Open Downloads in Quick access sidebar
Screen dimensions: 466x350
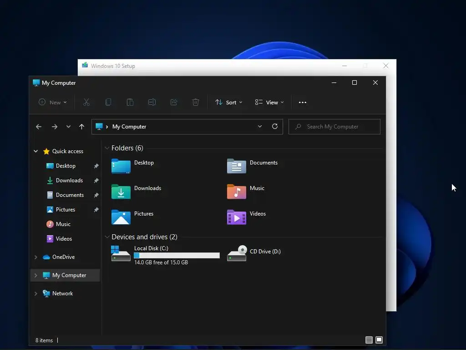click(x=69, y=180)
